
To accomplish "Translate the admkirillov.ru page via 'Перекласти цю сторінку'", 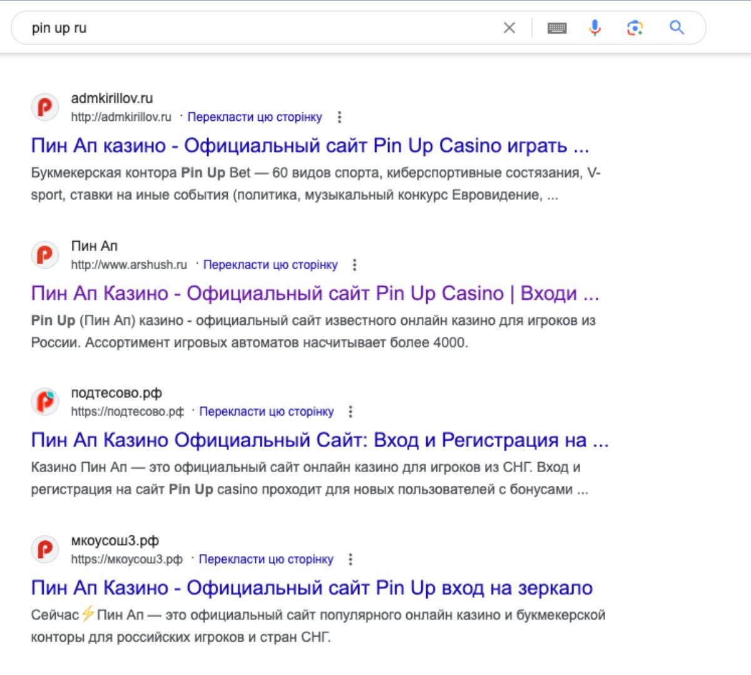I will (255, 117).
